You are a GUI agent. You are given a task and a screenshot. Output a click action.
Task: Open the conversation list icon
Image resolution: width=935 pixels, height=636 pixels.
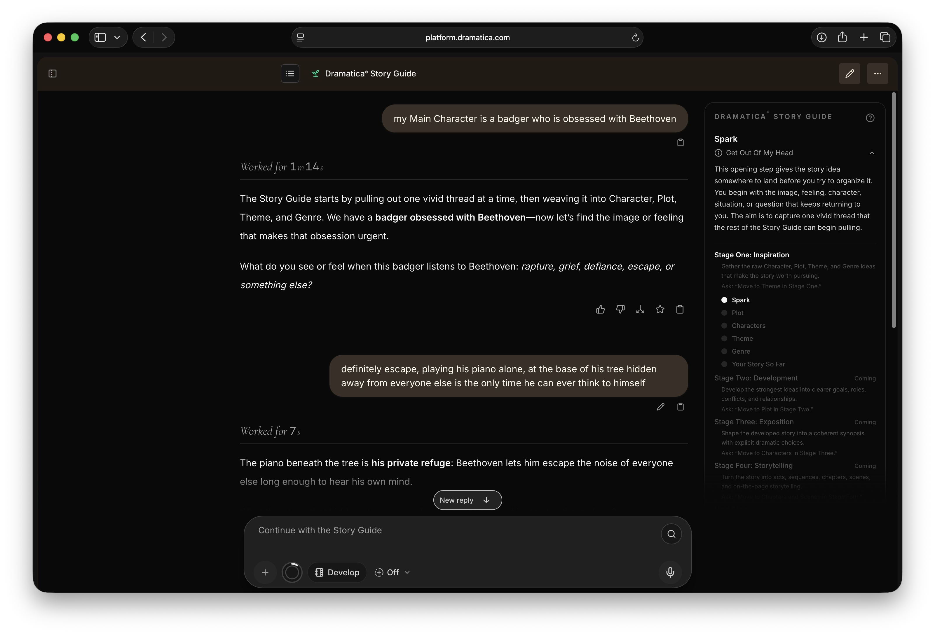(x=290, y=74)
